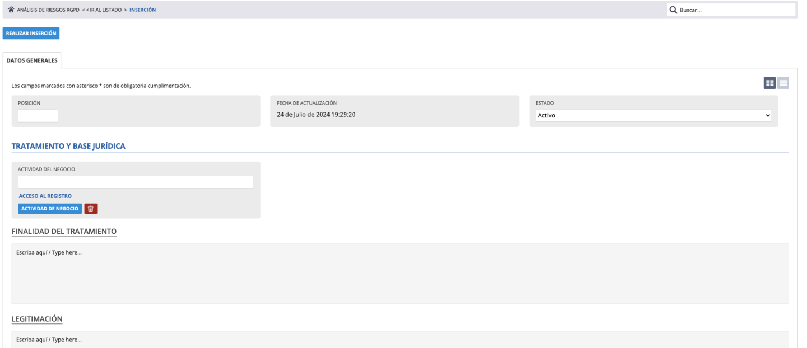Click the Tratamiento y Base Jurídica heading
Viewport: 807px width, 348px height.
coord(68,146)
